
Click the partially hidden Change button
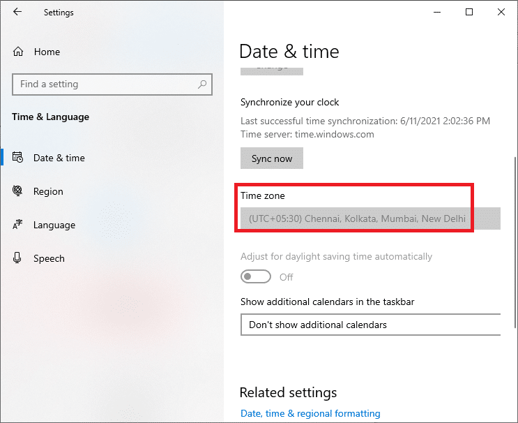272,70
